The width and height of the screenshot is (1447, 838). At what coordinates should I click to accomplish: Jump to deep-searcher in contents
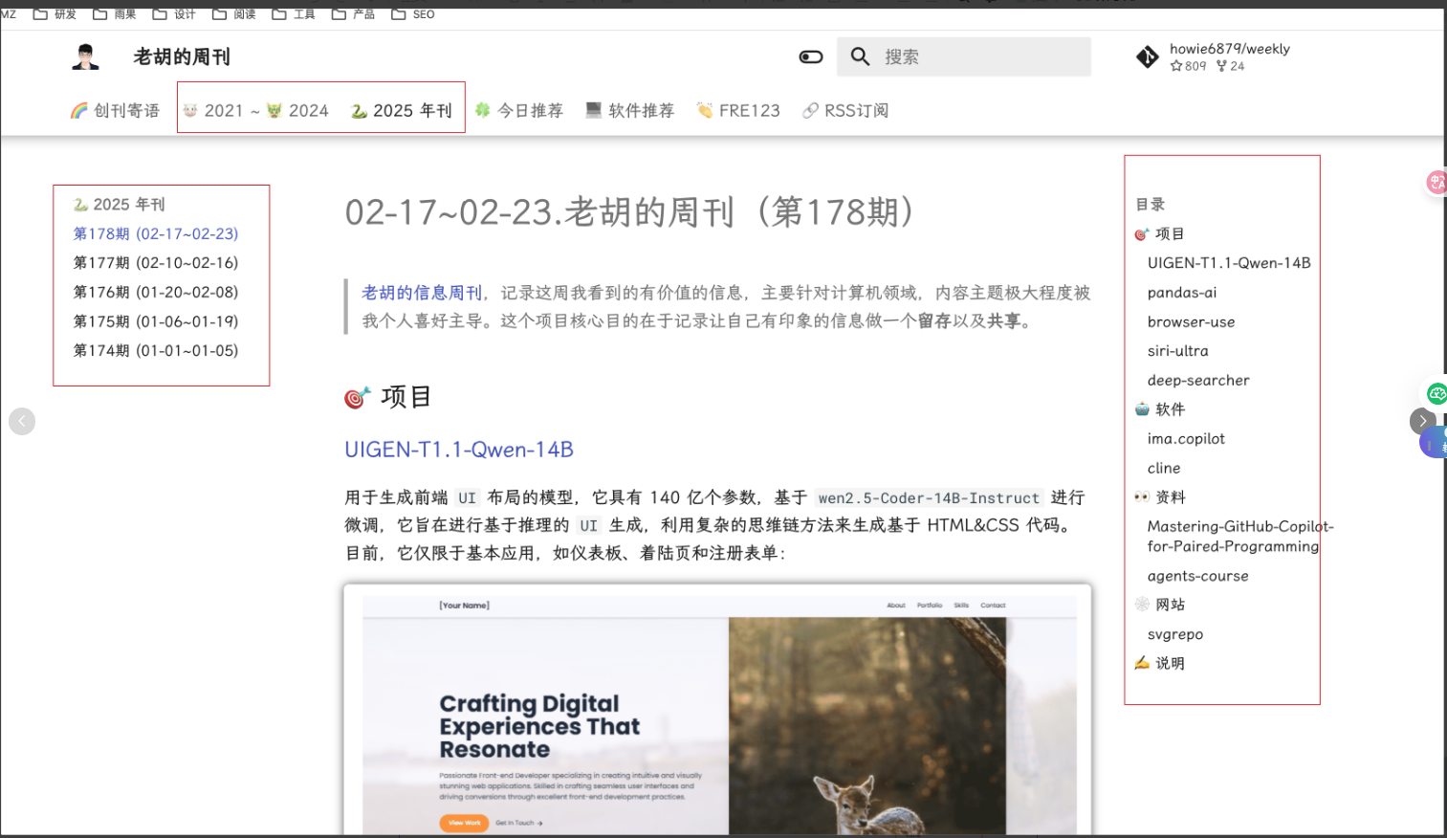coord(1198,380)
